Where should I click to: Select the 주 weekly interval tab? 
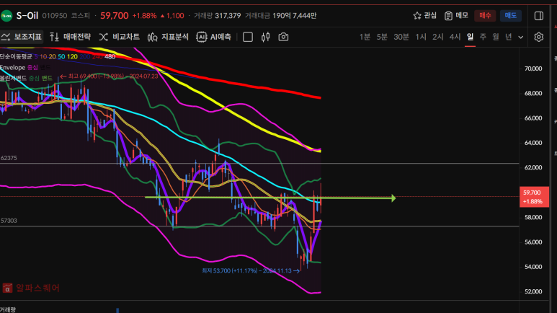(483, 37)
